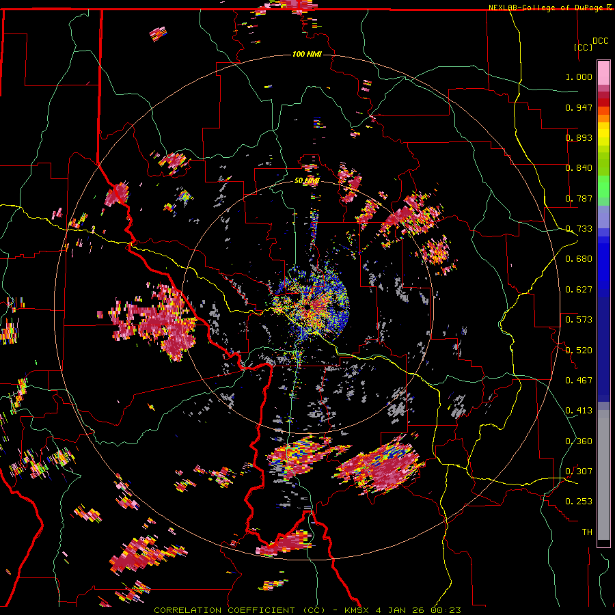The image size is (615, 615).
Task: Pick the light pink segment of the color bar
Action: tap(603, 72)
